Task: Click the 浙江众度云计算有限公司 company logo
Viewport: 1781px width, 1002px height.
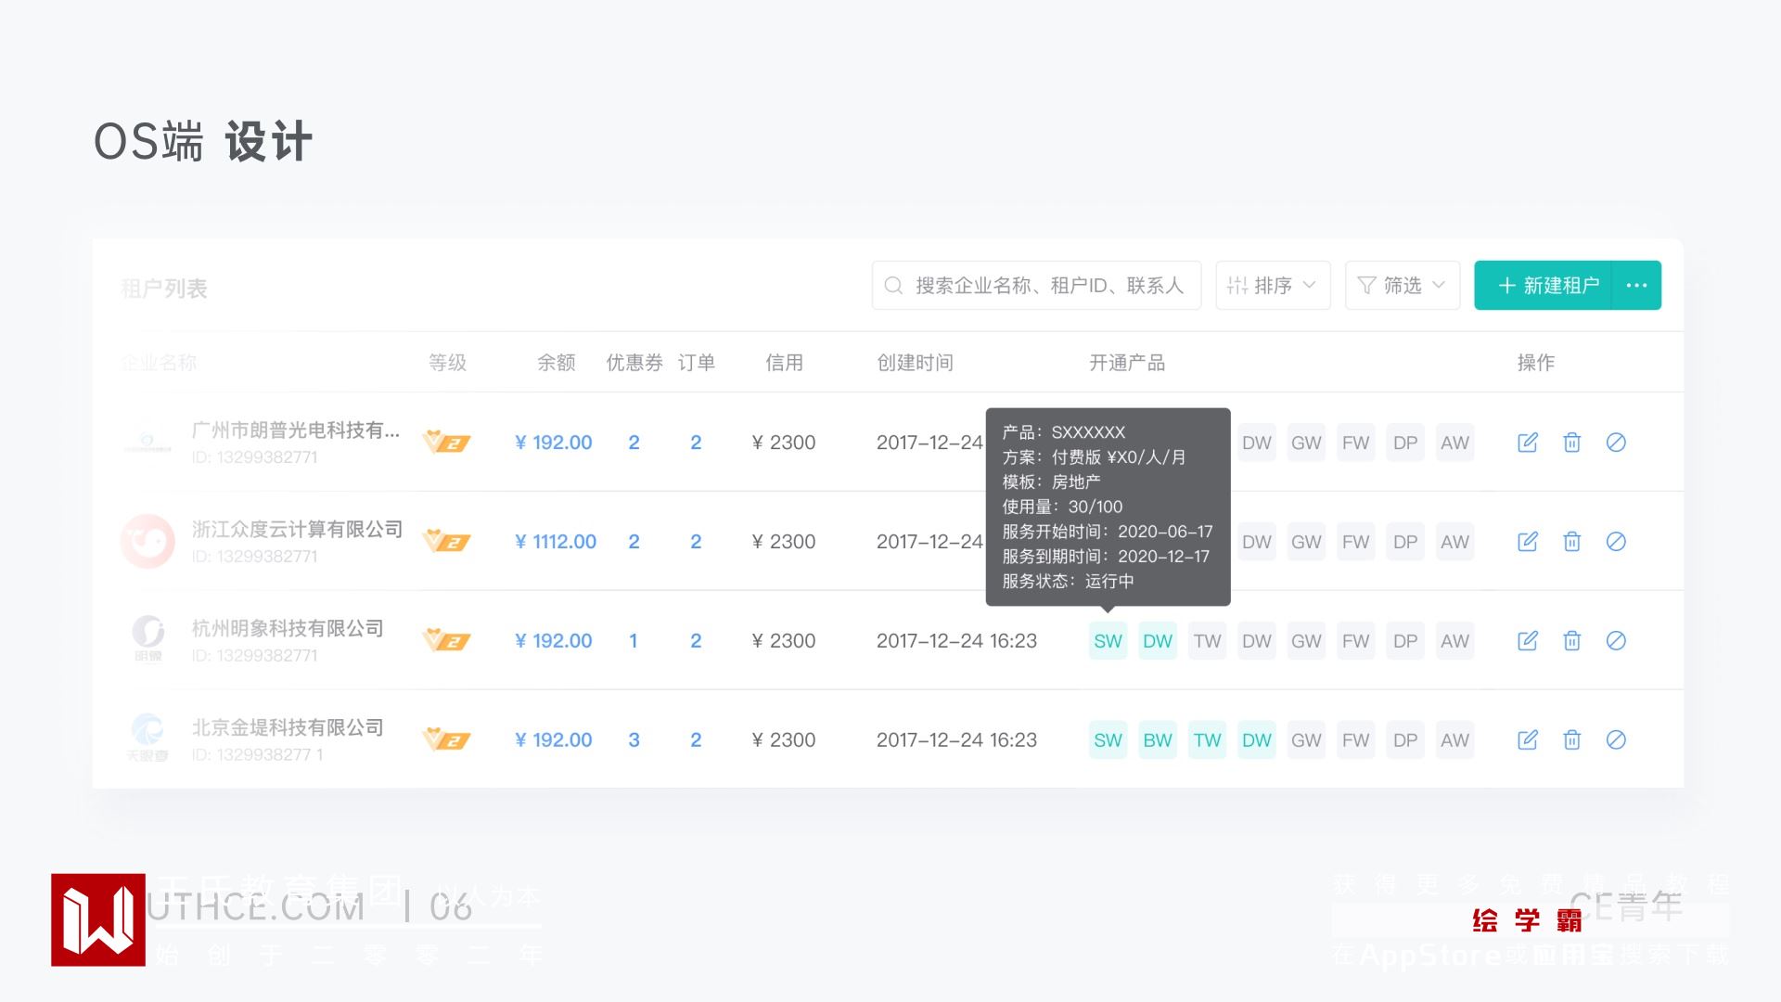Action: [x=147, y=542]
